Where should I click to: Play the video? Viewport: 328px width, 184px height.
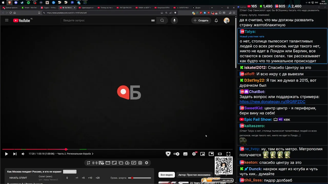point(6,154)
